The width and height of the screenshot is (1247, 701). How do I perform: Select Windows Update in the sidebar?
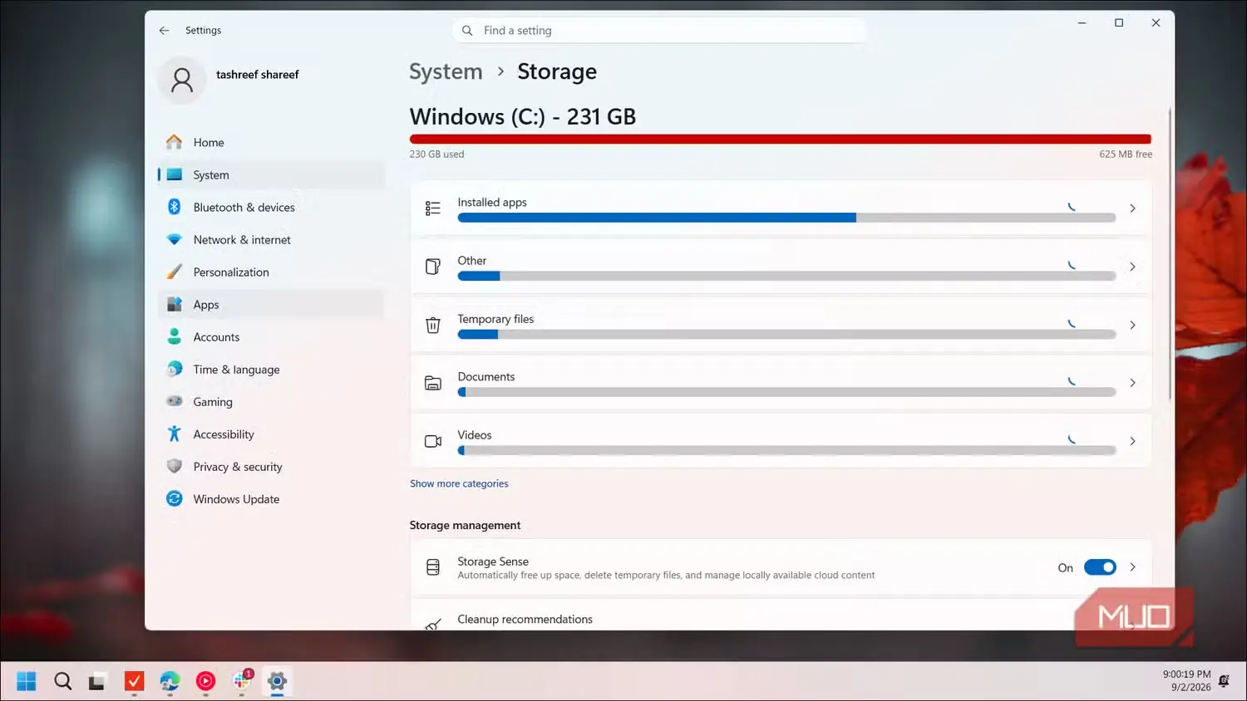point(271,498)
